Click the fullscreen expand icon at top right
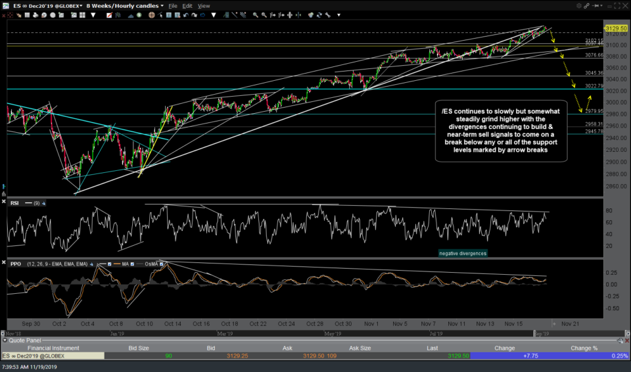Screen dimensions: 631x372 (x=617, y=6)
